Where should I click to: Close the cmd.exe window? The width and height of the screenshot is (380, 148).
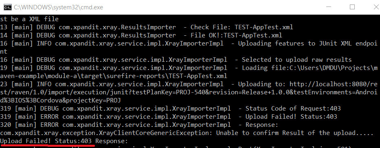pyautogui.click(x=375, y=7)
